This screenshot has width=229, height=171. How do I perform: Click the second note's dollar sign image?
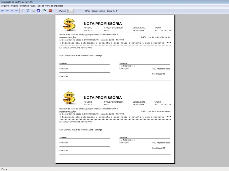(x=69, y=98)
